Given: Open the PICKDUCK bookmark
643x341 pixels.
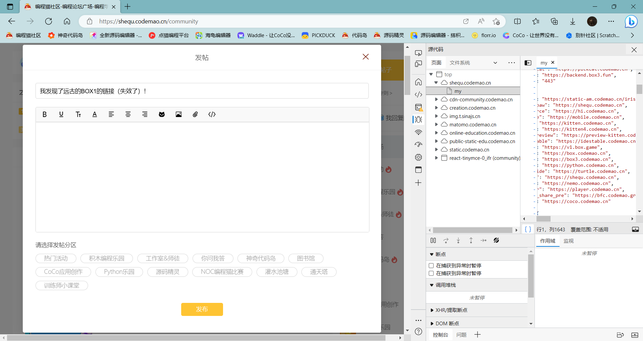Looking at the screenshot, I should click(x=318, y=35).
